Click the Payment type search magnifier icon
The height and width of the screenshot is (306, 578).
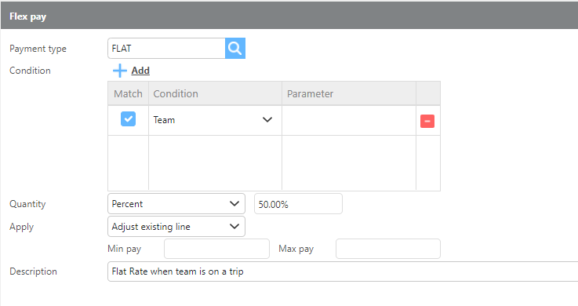[235, 49]
